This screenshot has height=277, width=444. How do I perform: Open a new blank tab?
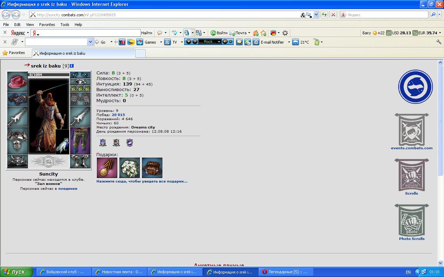[140, 53]
